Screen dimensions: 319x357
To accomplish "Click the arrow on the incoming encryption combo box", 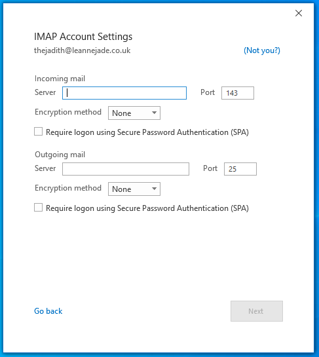I will pos(154,113).
